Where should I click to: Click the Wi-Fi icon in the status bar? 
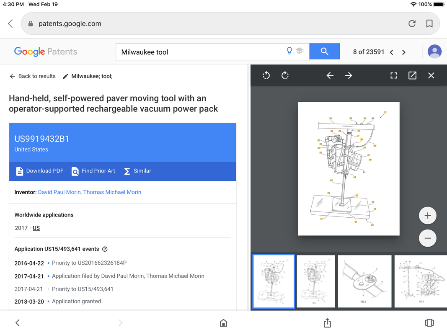413,4
